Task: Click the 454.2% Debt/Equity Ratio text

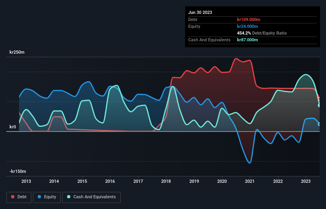Action: click(x=262, y=33)
